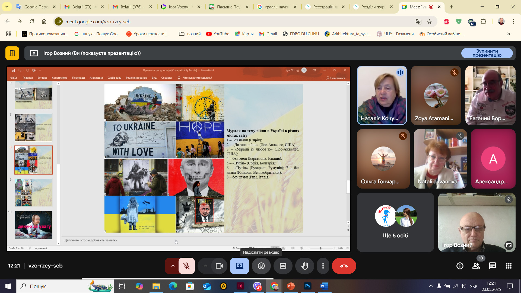Switch to Пасьянс Паук browser tab
The width and height of the screenshot is (521, 293).
pos(229,7)
